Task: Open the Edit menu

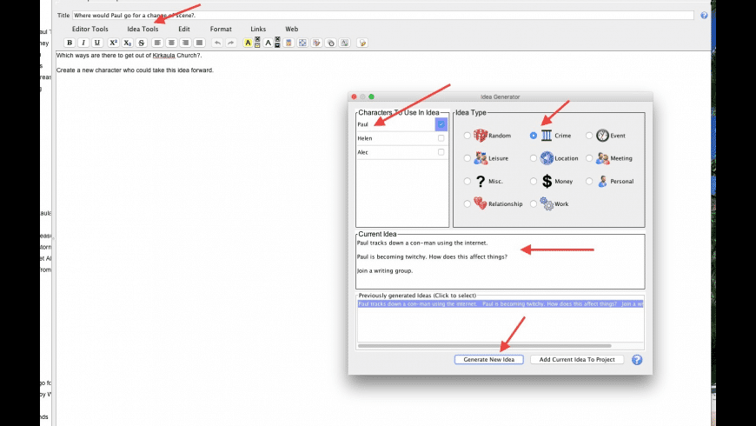Action: click(184, 29)
